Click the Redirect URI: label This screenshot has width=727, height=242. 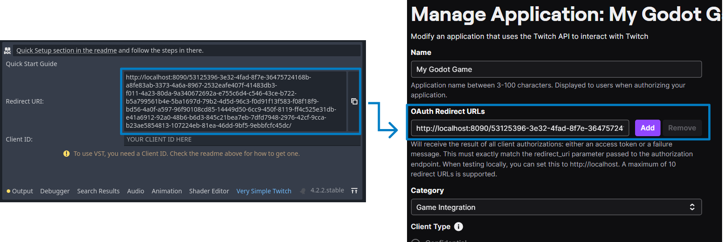[x=25, y=101]
